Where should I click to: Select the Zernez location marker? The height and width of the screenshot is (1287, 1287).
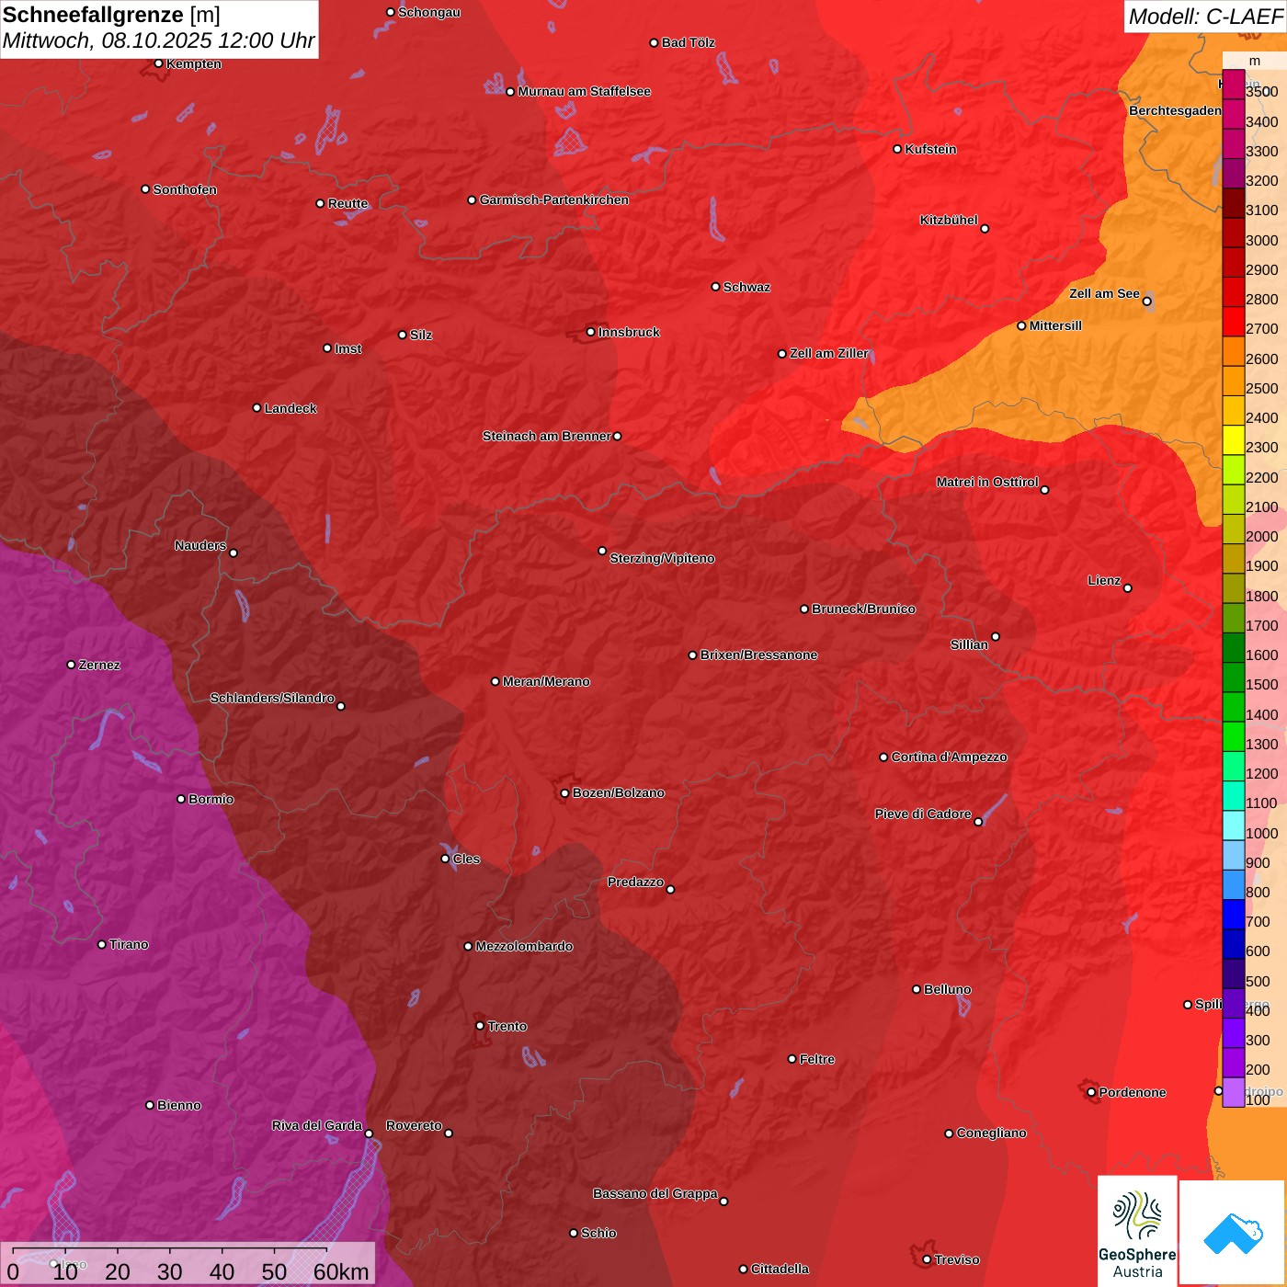coord(72,665)
